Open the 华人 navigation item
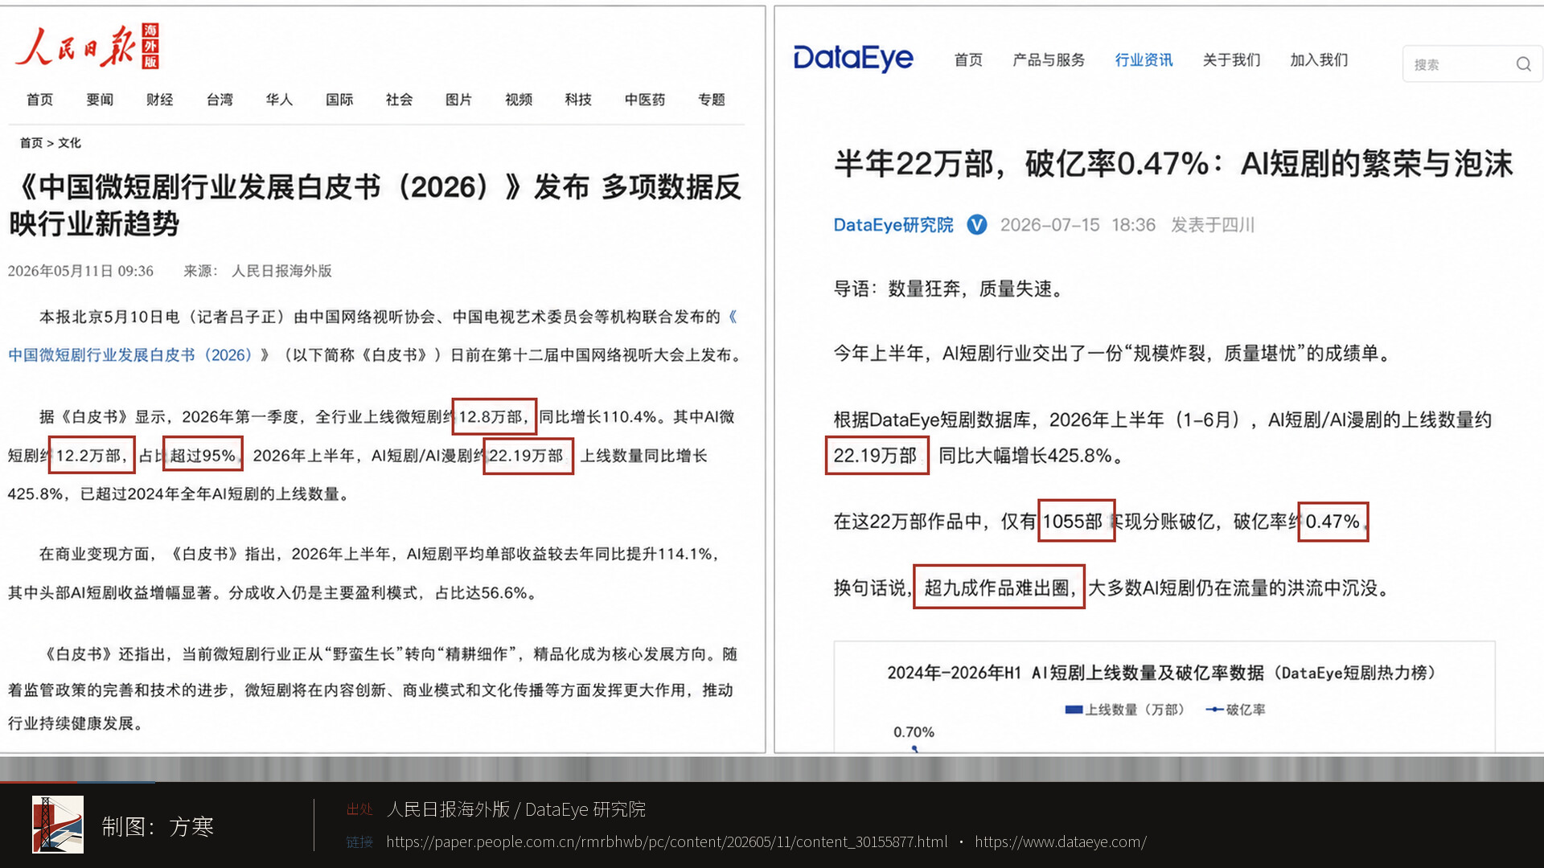This screenshot has height=868, width=1544. coord(279,100)
